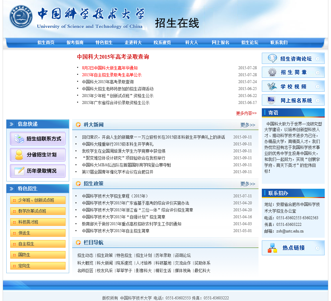Go to the 走进科大 navigation item

tap(133, 42)
